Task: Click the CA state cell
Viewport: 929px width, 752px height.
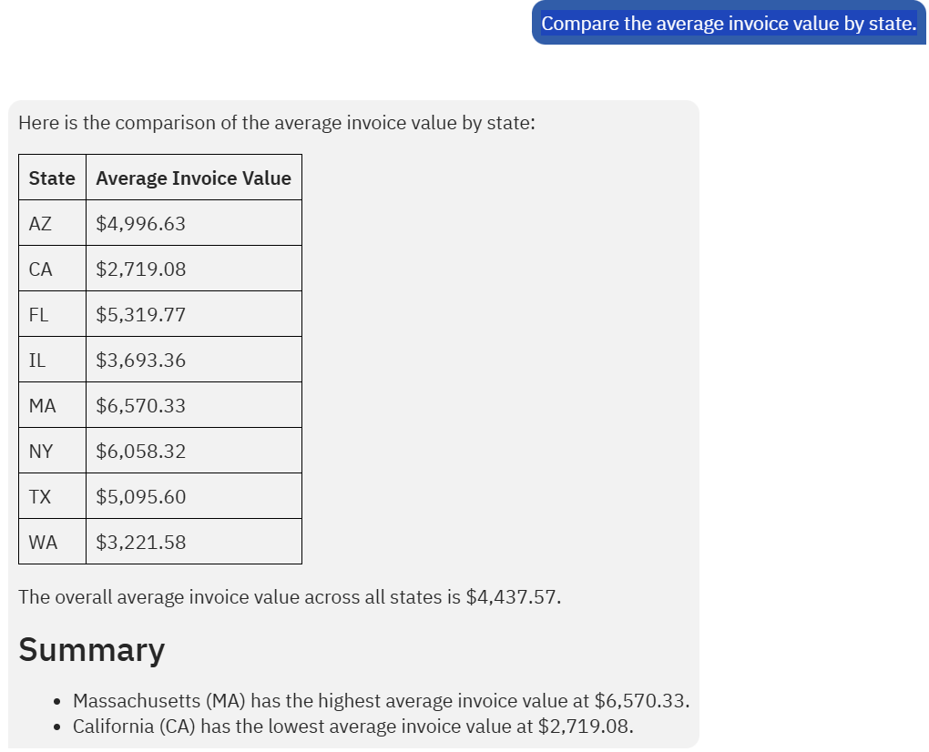Action: coord(41,269)
